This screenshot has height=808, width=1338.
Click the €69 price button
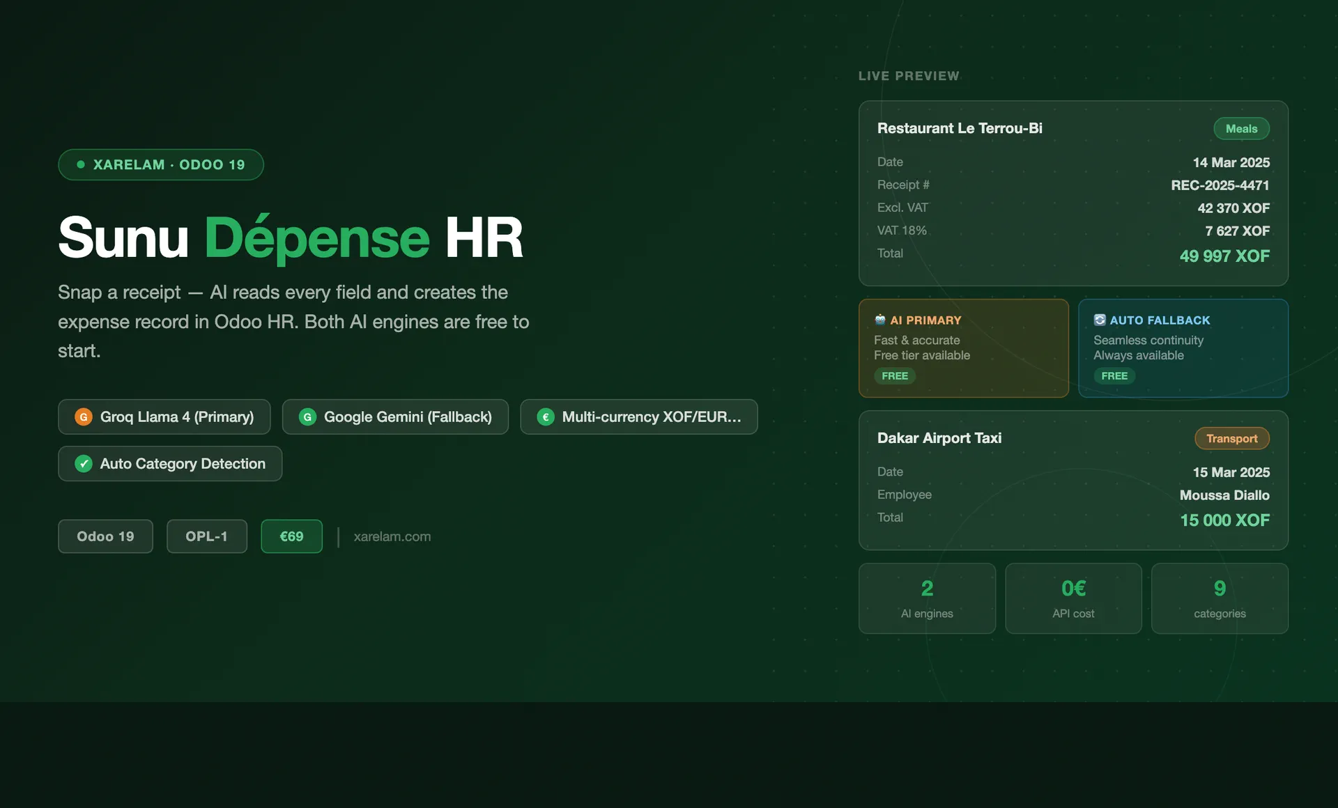(291, 536)
